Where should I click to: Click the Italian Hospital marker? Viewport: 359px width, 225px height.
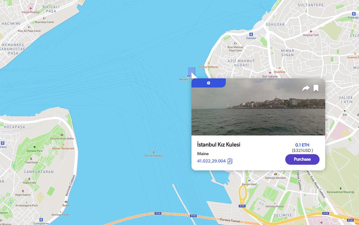point(31,9)
